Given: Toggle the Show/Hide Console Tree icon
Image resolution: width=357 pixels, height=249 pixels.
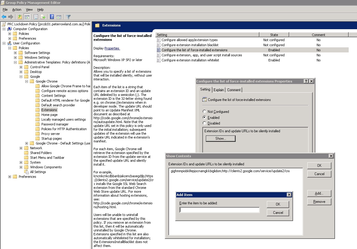Looking at the screenshot, I should coord(27,17).
